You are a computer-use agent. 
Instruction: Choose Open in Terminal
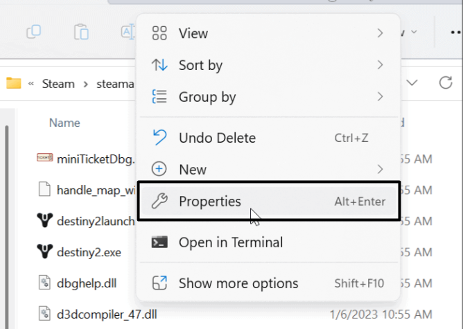pyautogui.click(x=231, y=242)
